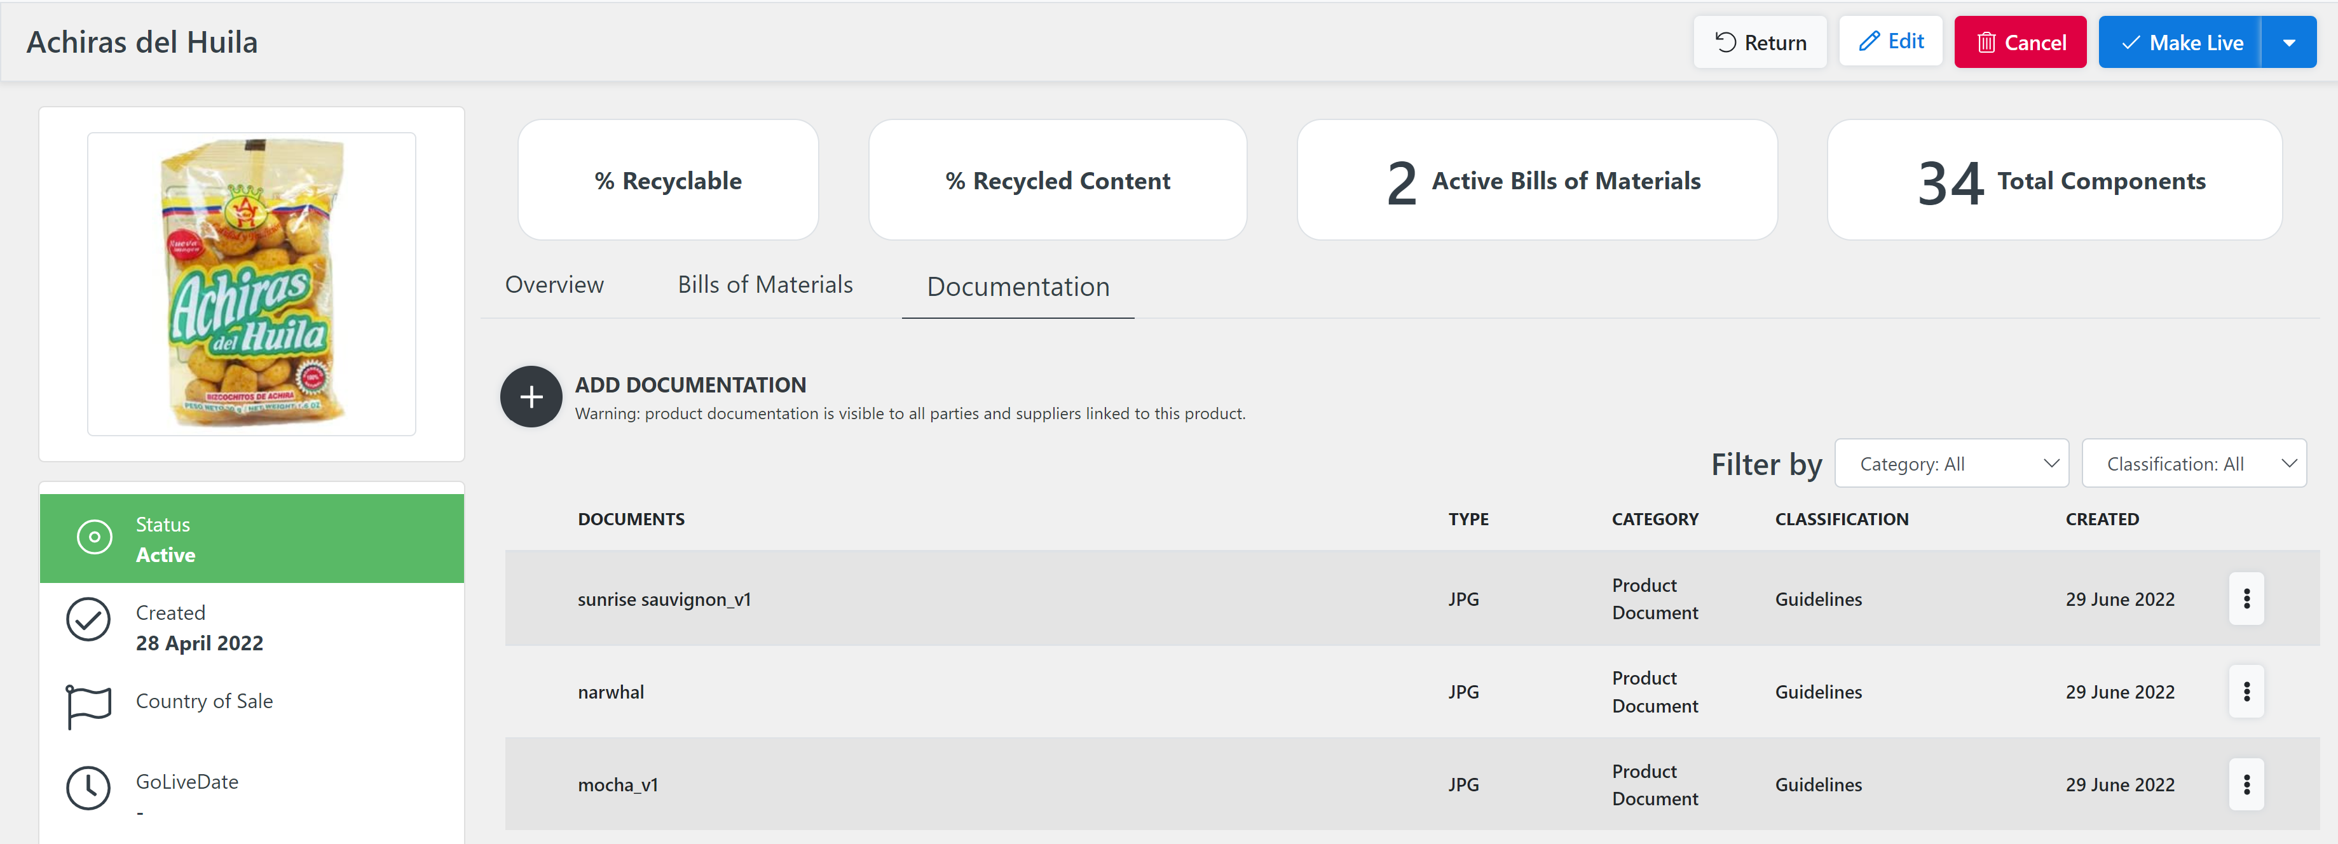Click the DOCUMENTS column header
Image resolution: width=2338 pixels, height=844 pixels.
[632, 519]
